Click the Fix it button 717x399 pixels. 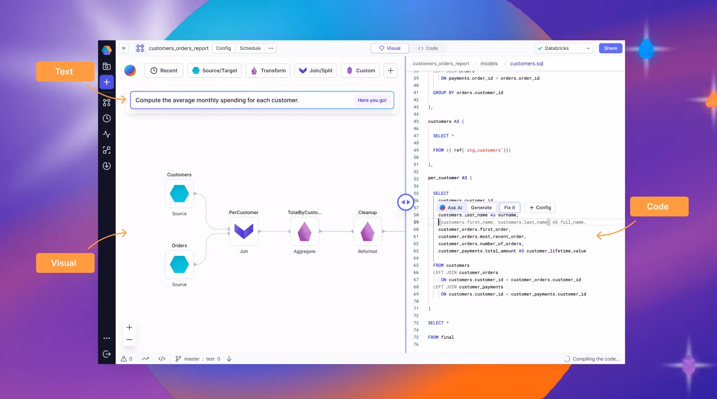(509, 208)
